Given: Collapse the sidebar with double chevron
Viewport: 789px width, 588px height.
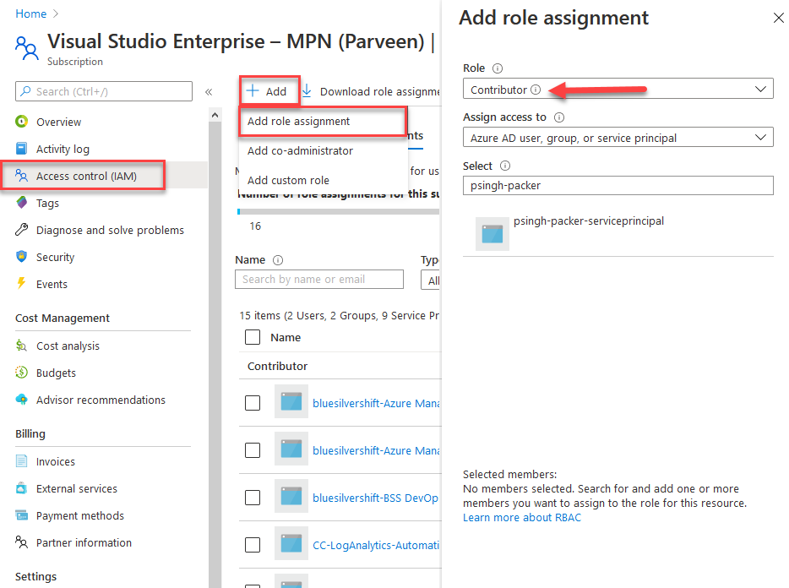Looking at the screenshot, I should tap(209, 92).
